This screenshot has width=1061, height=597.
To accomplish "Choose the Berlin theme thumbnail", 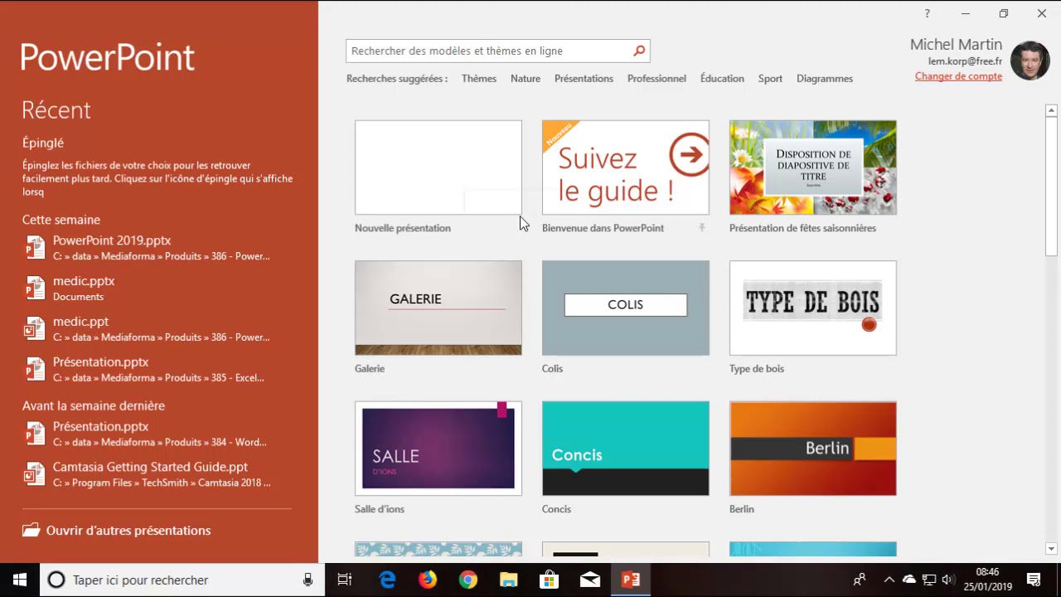I will pyautogui.click(x=813, y=449).
